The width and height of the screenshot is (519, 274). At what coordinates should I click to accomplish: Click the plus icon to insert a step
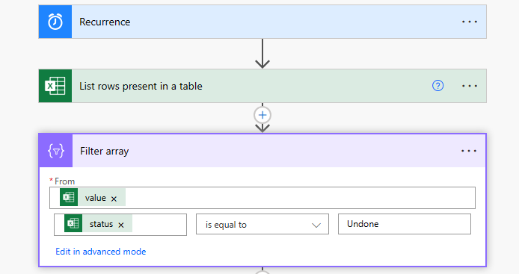pos(262,115)
